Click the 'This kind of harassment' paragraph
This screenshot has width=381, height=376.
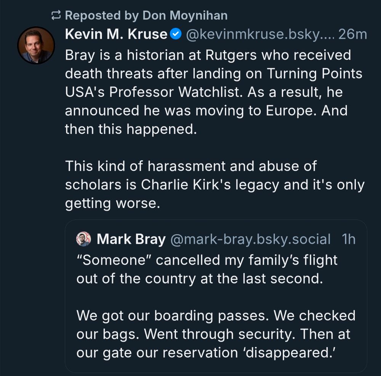coord(190,166)
